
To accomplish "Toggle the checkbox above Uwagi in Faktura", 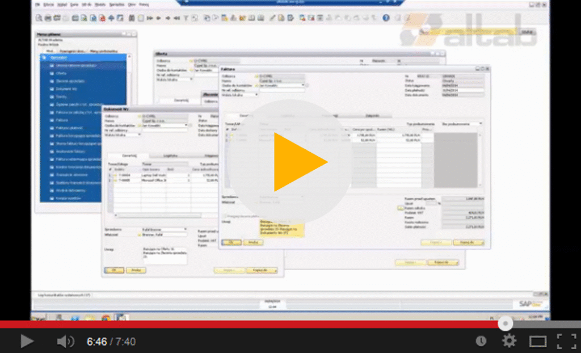I will pos(225,216).
